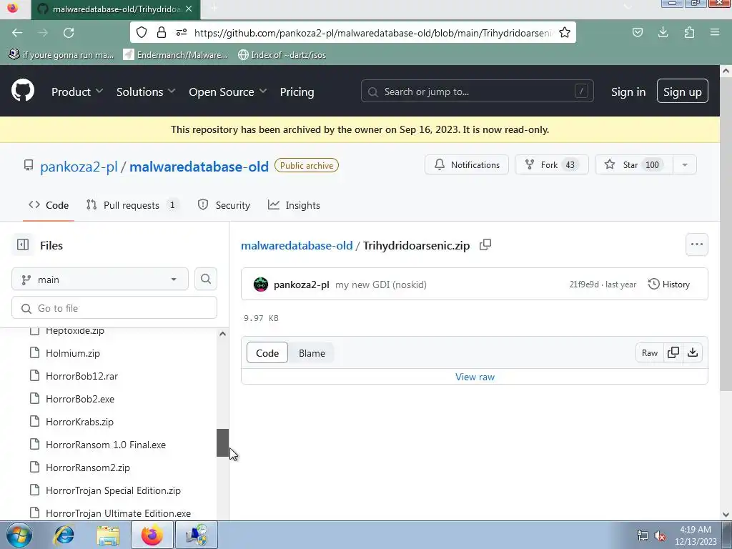Reload the page with refresh icon

pyautogui.click(x=69, y=33)
